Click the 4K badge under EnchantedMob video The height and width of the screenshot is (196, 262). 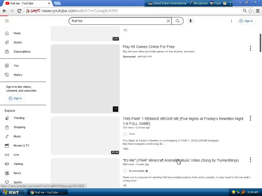tap(125, 185)
